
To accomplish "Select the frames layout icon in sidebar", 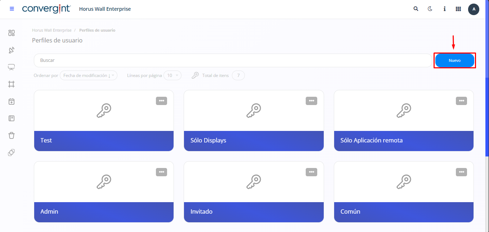I will coord(11,84).
